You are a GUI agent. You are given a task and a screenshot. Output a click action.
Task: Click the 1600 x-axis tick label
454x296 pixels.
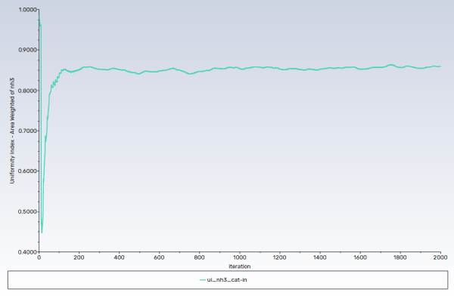click(360, 257)
